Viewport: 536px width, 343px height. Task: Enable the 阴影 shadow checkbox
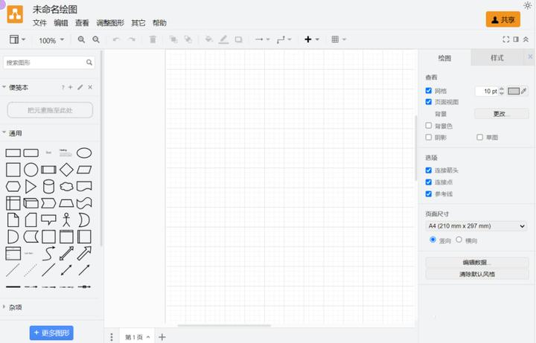point(429,138)
